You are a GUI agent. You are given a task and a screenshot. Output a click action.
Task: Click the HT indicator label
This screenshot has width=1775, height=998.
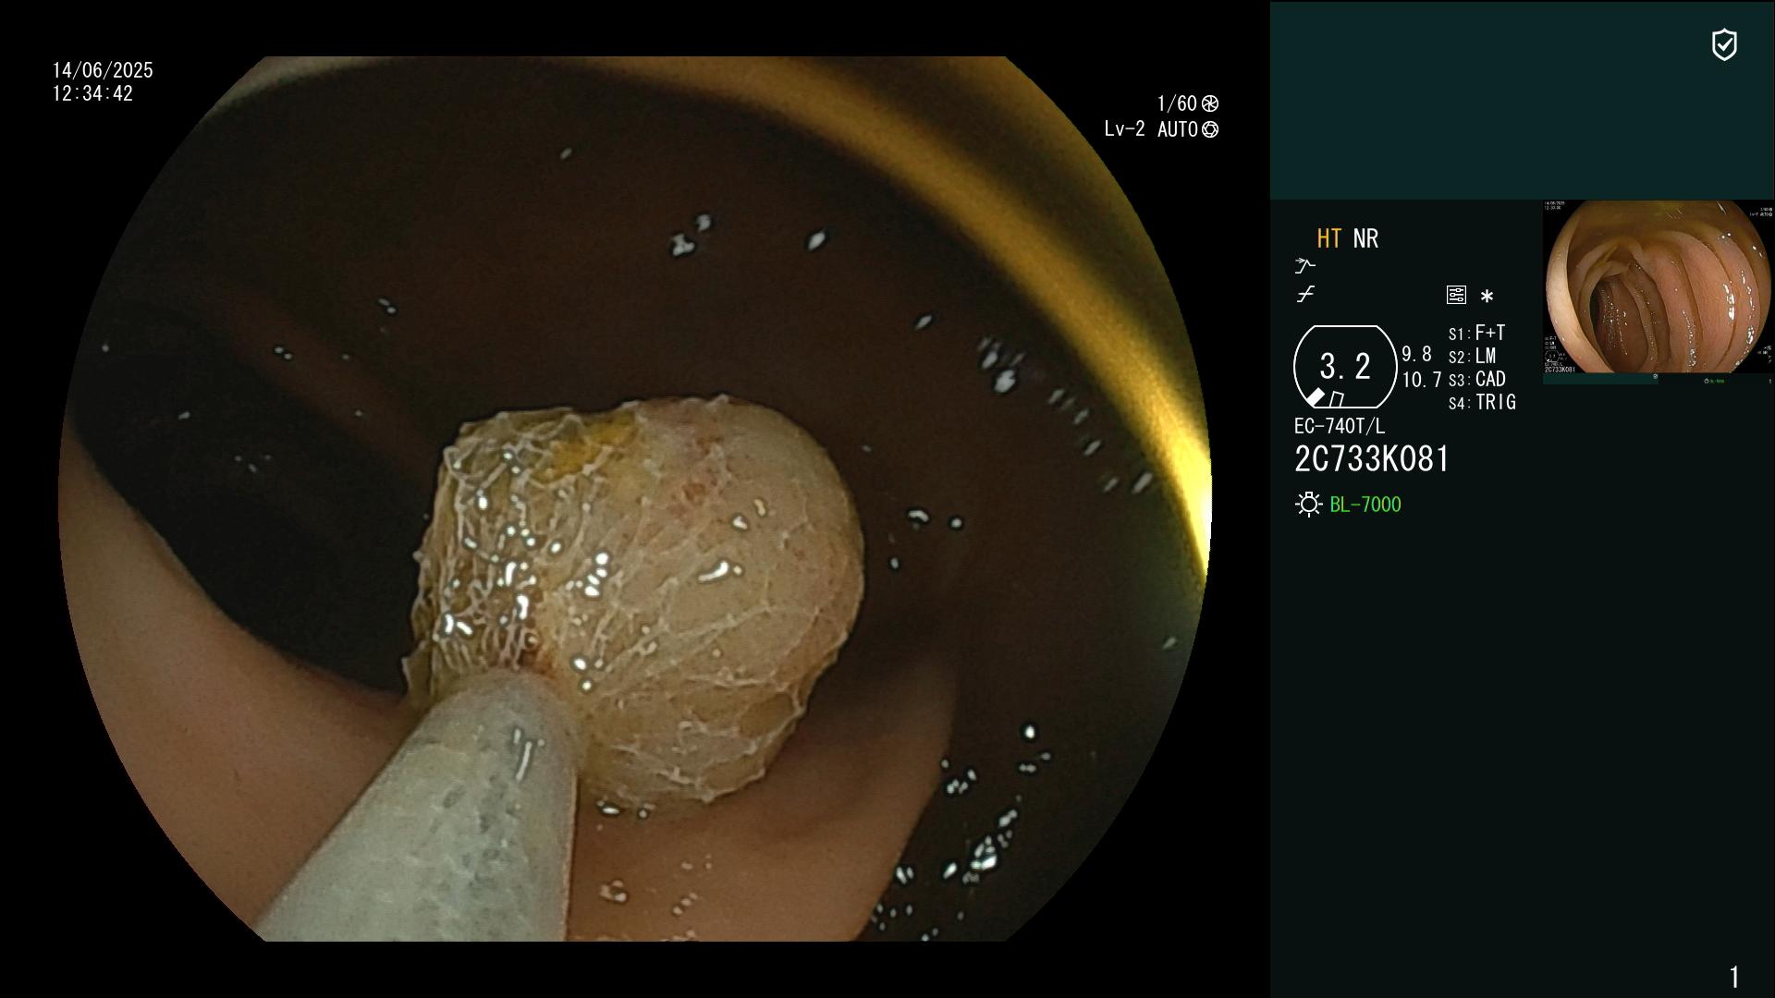click(1329, 239)
